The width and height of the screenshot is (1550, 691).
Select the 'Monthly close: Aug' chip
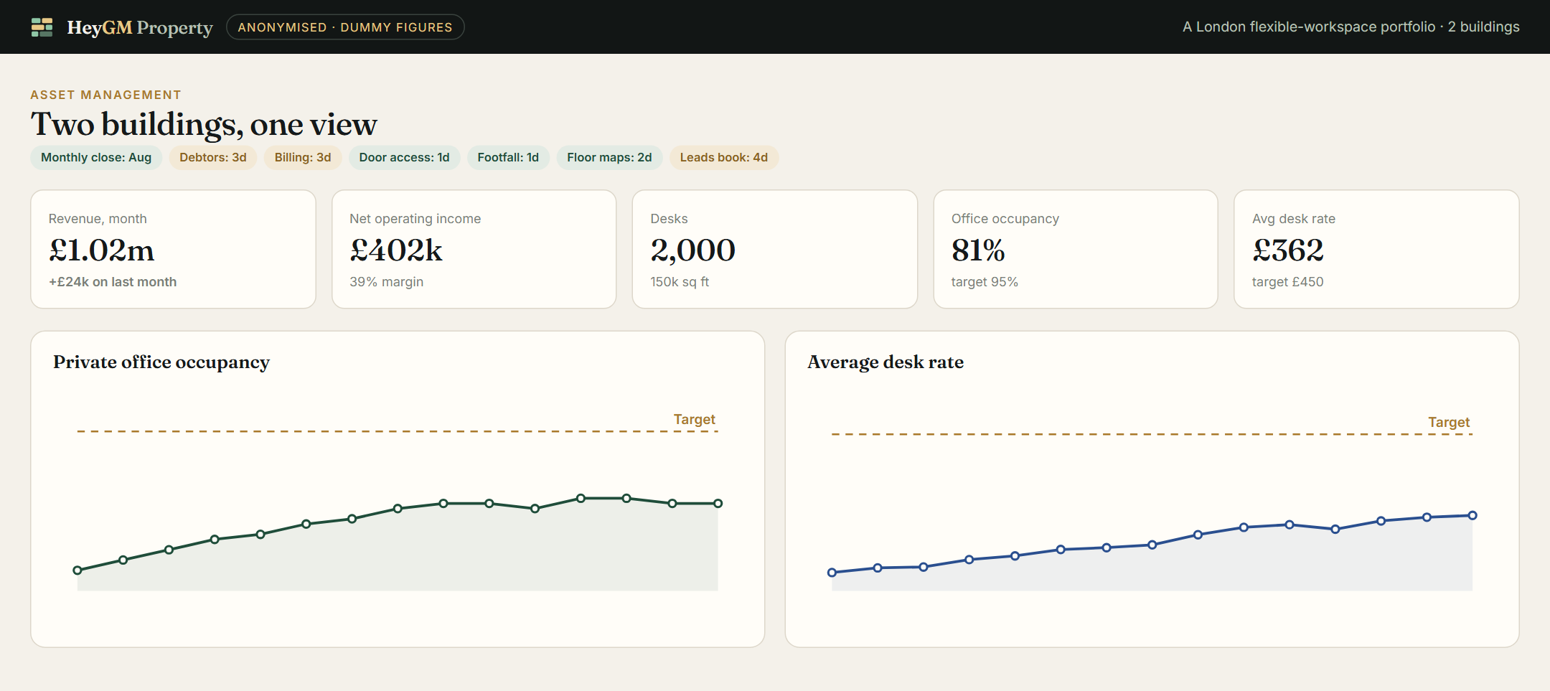96,158
